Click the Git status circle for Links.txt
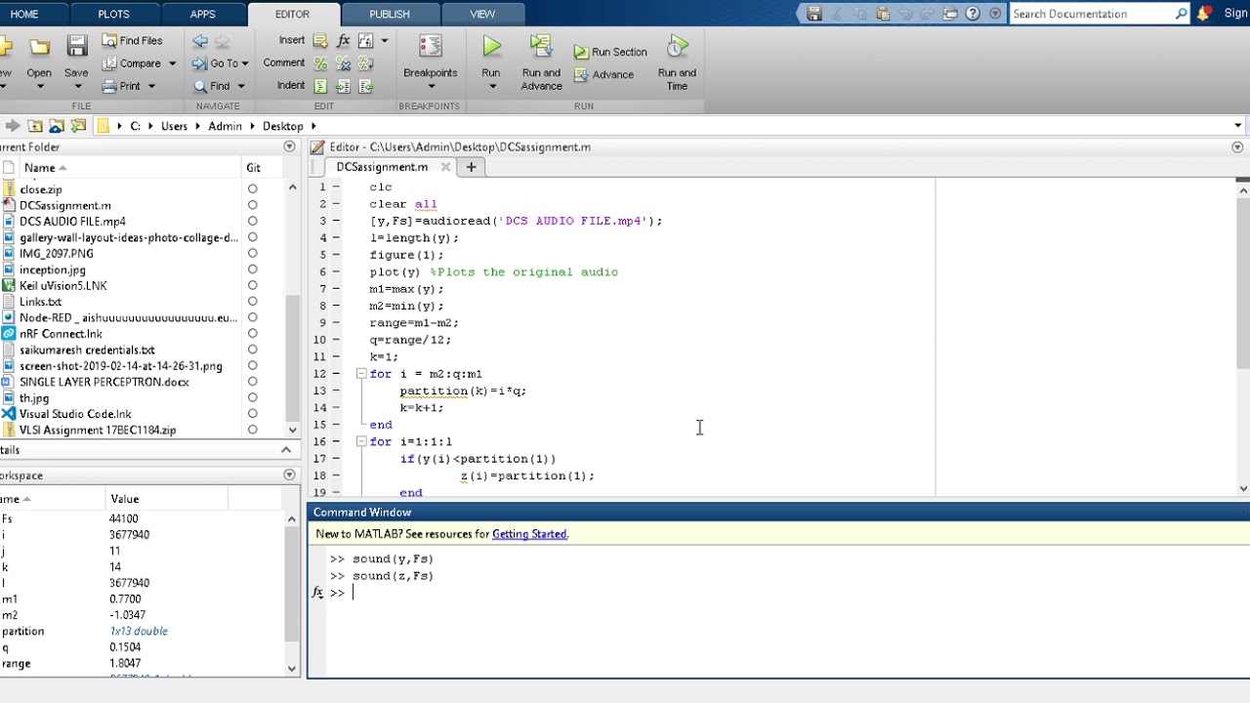 pos(253,302)
